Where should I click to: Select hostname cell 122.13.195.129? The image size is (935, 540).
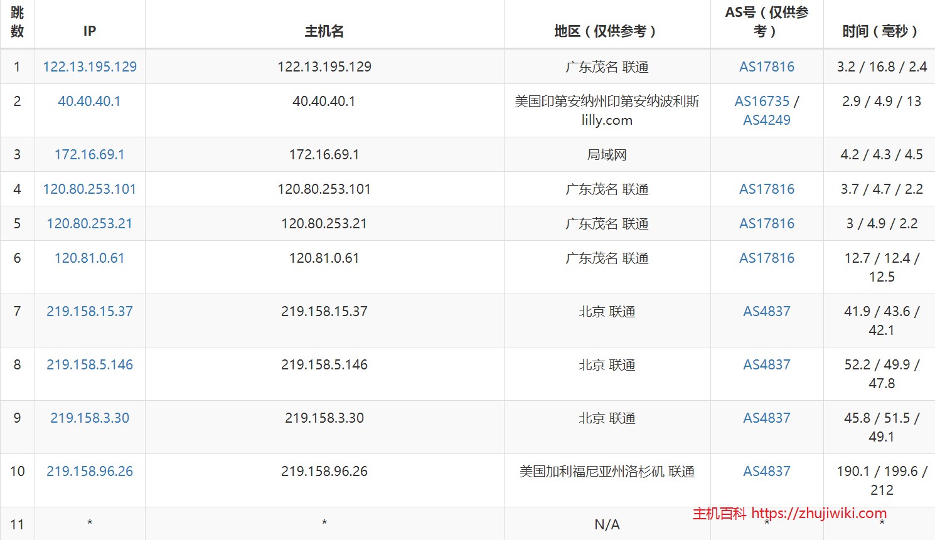tap(324, 66)
